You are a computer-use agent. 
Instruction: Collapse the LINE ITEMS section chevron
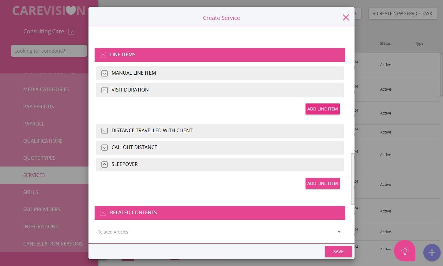pos(103,55)
